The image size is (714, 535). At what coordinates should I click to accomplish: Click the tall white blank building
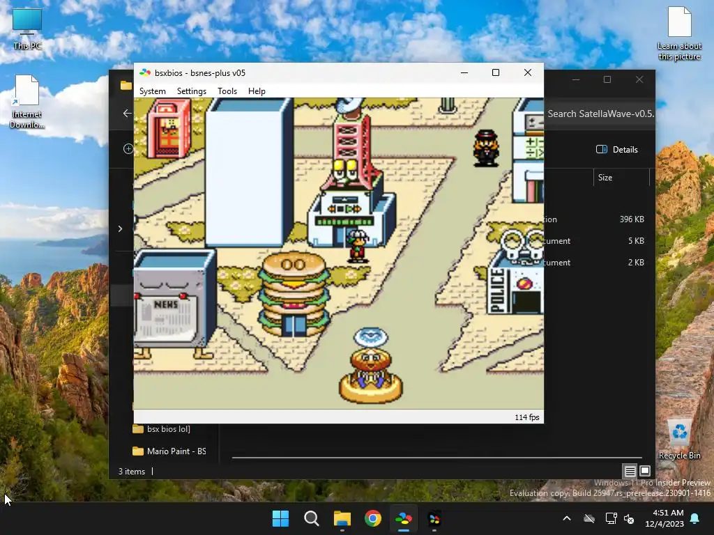tap(249, 173)
